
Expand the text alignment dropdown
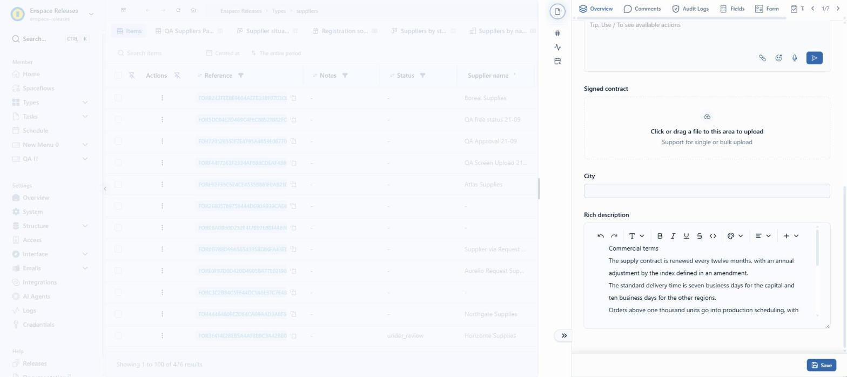point(763,236)
